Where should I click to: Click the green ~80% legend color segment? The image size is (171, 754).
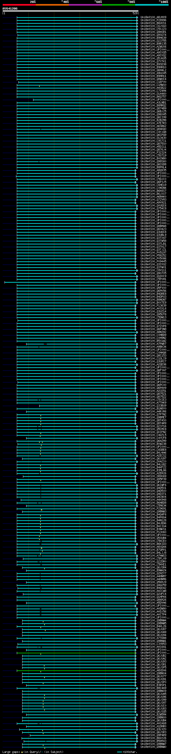click(x=118, y=5)
